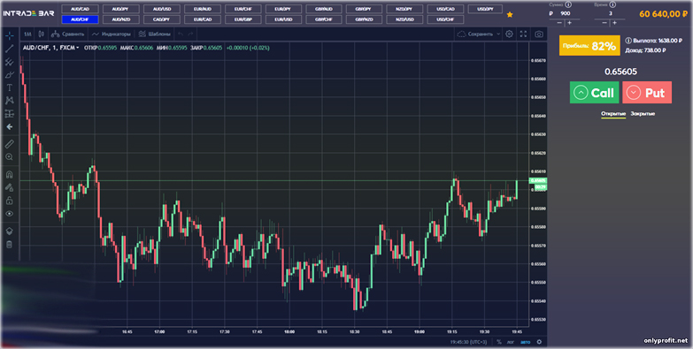This screenshot has width=693, height=349.
Task: Click the Выплата info icon
Action: [x=629, y=41]
